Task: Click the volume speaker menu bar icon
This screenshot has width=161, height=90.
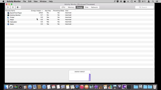Action: tap(135, 1)
